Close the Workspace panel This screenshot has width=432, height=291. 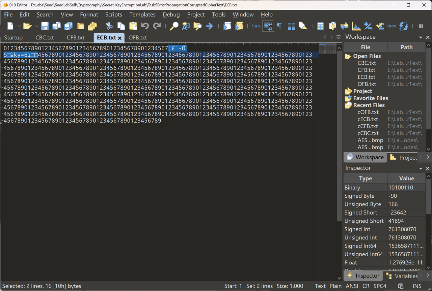(427, 37)
